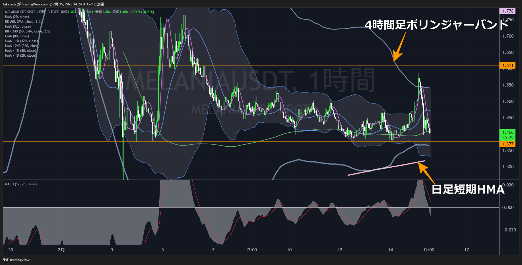Viewport: 522px width, 265px height.
Task: Select the HMA · 1D (320, close) label
Action: point(21,41)
